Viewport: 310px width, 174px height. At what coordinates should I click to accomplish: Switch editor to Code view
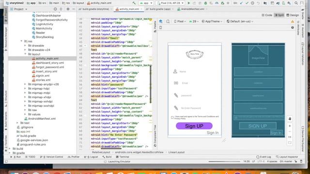pos(267,15)
